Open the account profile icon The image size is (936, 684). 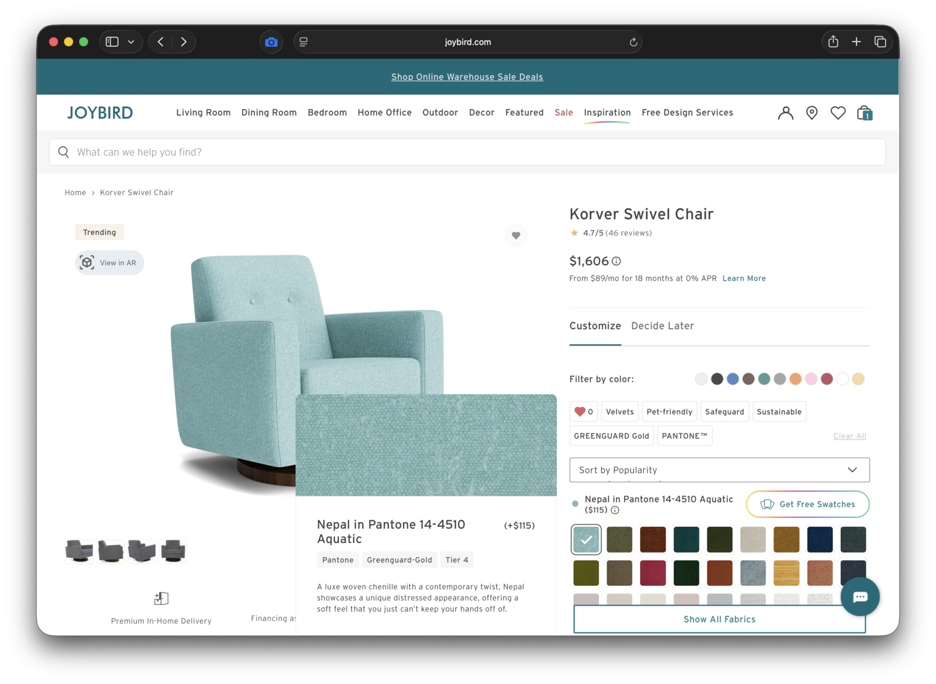click(785, 113)
